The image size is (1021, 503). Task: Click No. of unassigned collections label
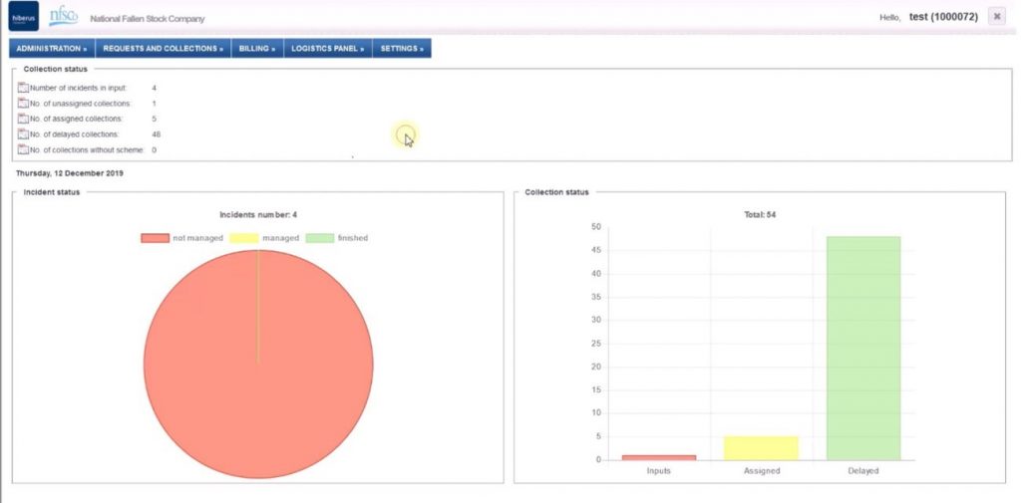tap(81, 104)
